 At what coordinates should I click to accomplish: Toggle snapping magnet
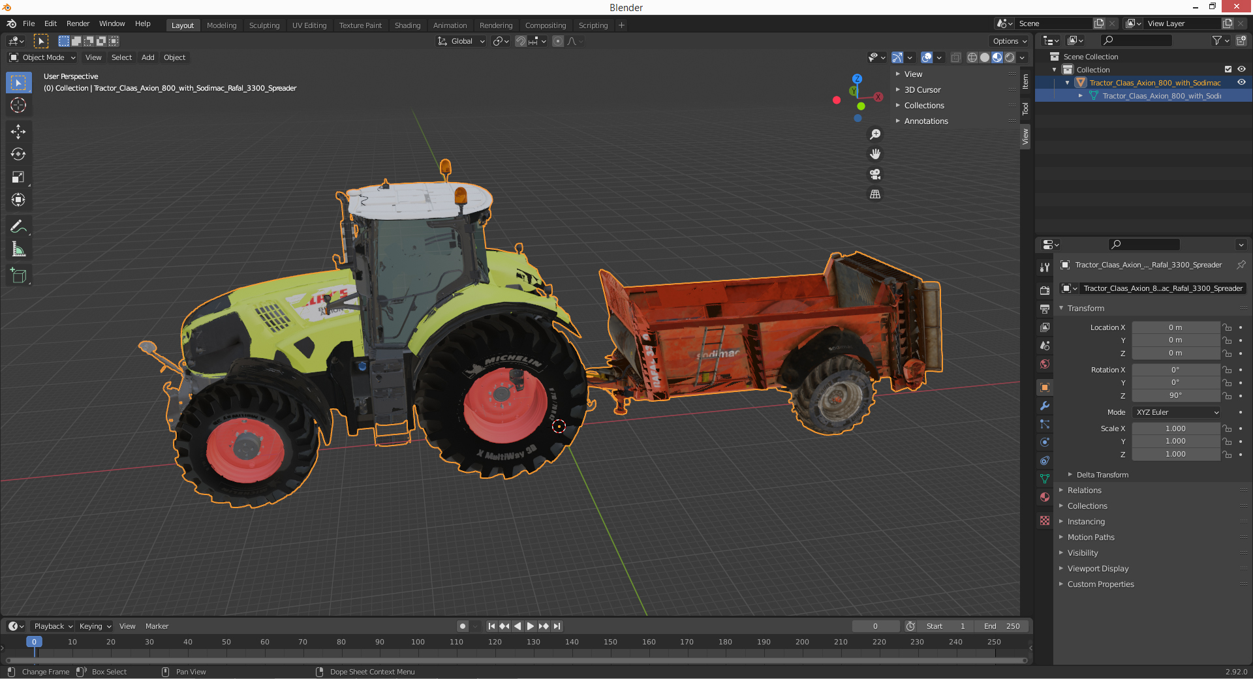(x=520, y=41)
